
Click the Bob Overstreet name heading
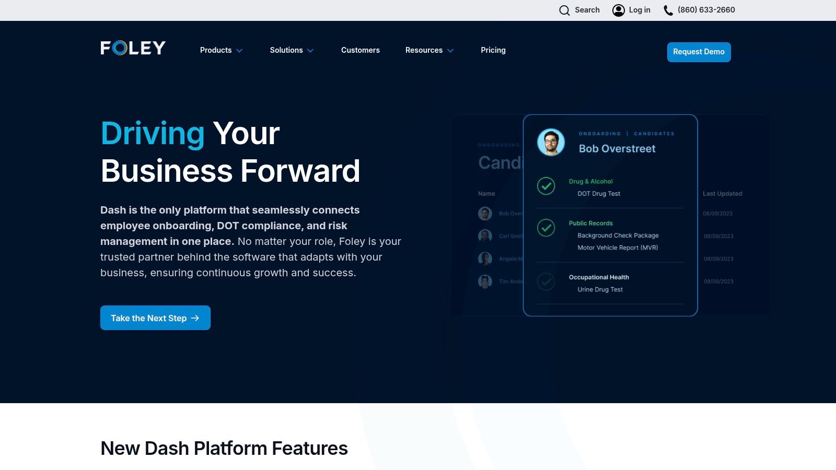[617, 148]
